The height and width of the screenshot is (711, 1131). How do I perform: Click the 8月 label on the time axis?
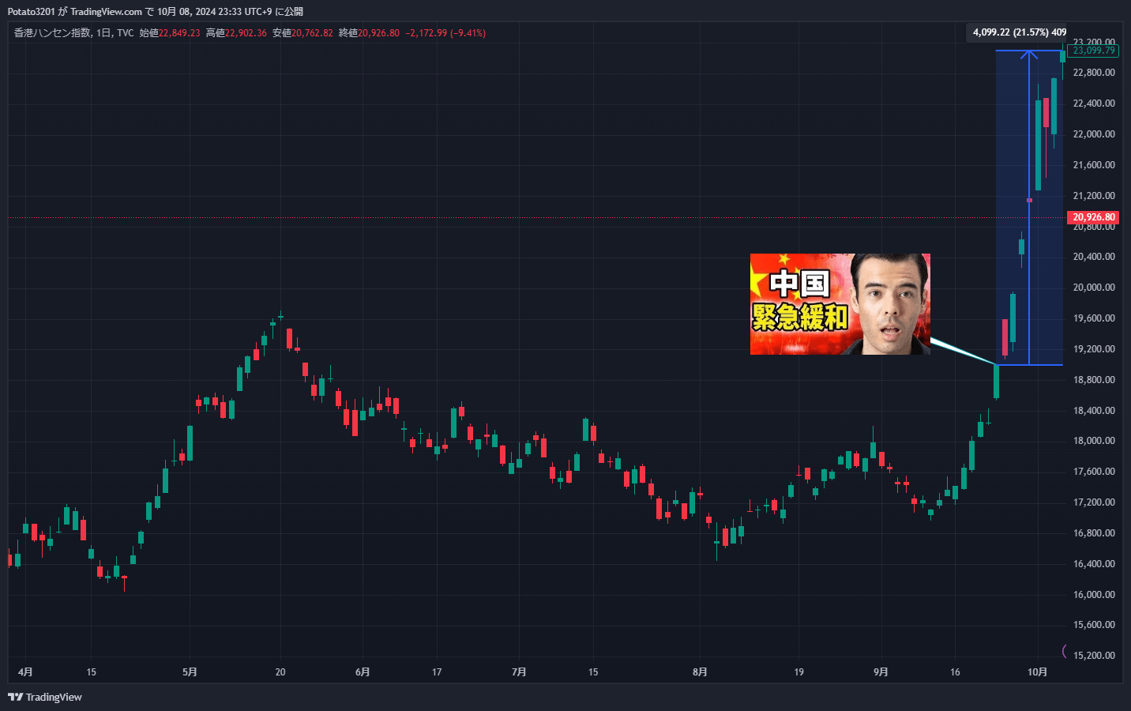coord(700,672)
